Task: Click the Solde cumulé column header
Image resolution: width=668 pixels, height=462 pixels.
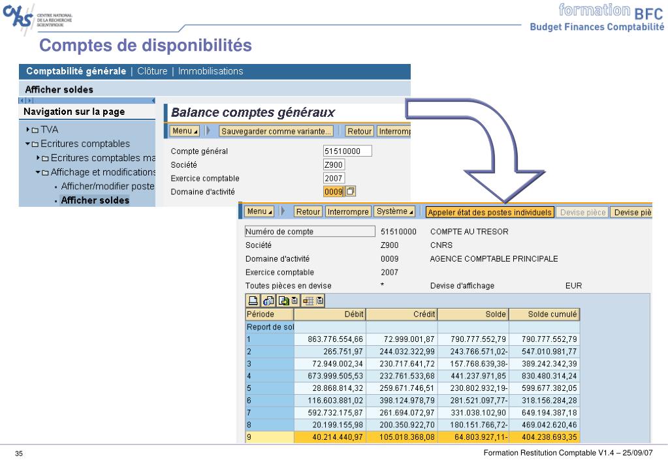Action: pos(545,315)
